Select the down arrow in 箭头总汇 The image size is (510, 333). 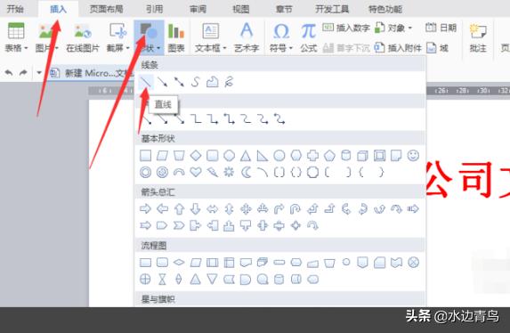tap(196, 208)
